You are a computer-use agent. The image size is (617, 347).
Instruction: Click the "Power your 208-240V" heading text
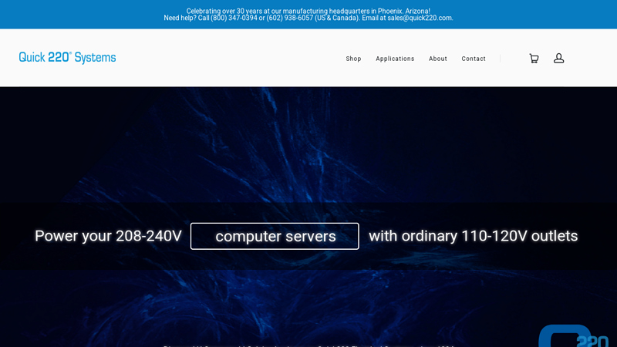(108, 236)
